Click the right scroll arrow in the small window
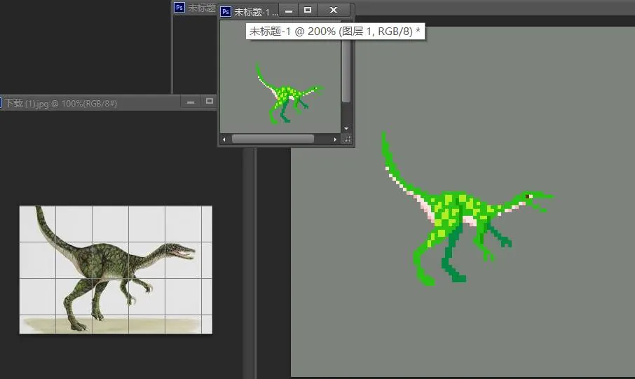The height and width of the screenshot is (379, 635). [x=335, y=139]
